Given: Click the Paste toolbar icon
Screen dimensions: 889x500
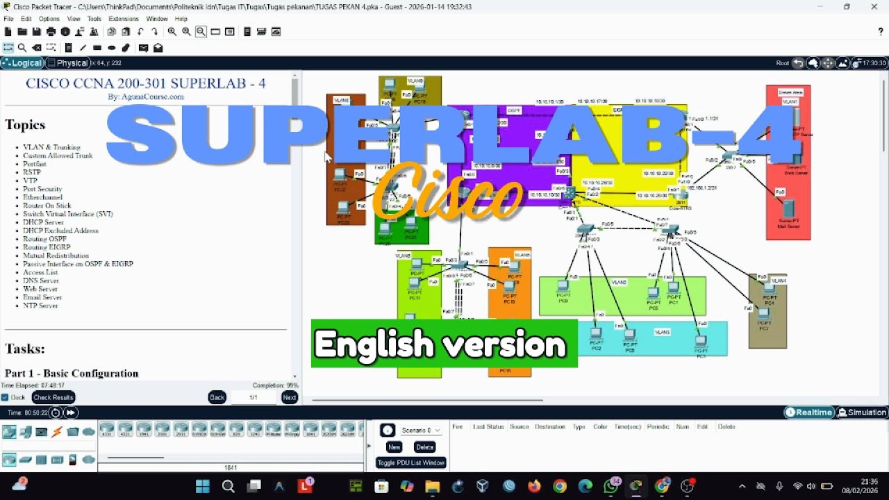Looking at the screenshot, I should (x=126, y=32).
